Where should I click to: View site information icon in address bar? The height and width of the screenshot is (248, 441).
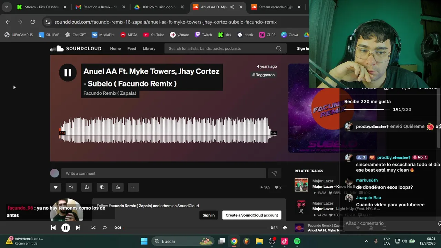click(48, 22)
